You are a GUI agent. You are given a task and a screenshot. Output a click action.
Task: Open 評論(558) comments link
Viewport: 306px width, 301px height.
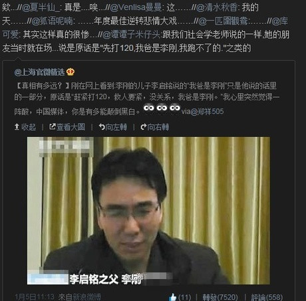point(267,297)
